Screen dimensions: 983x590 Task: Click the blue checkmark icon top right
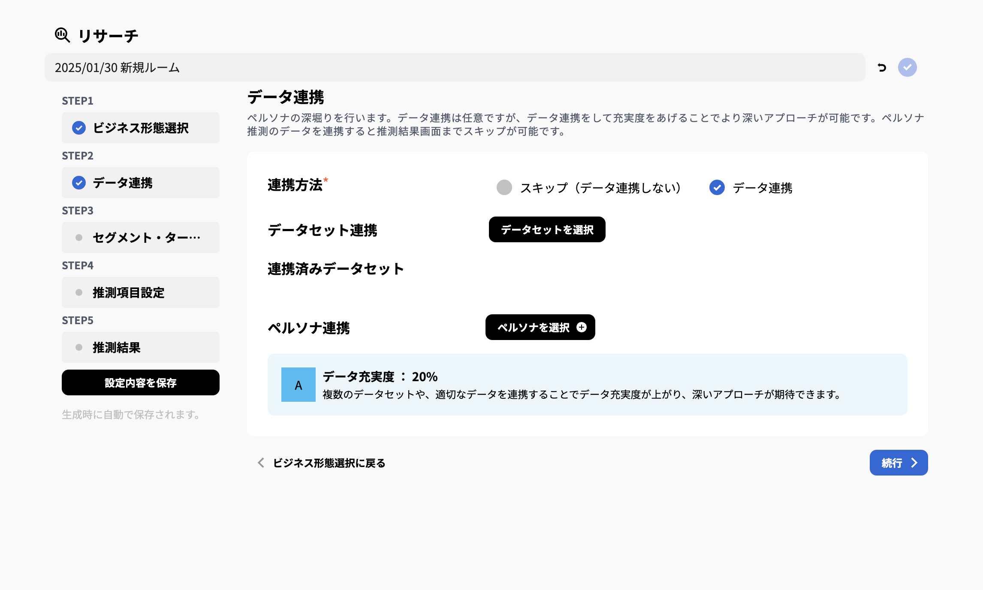tap(908, 67)
